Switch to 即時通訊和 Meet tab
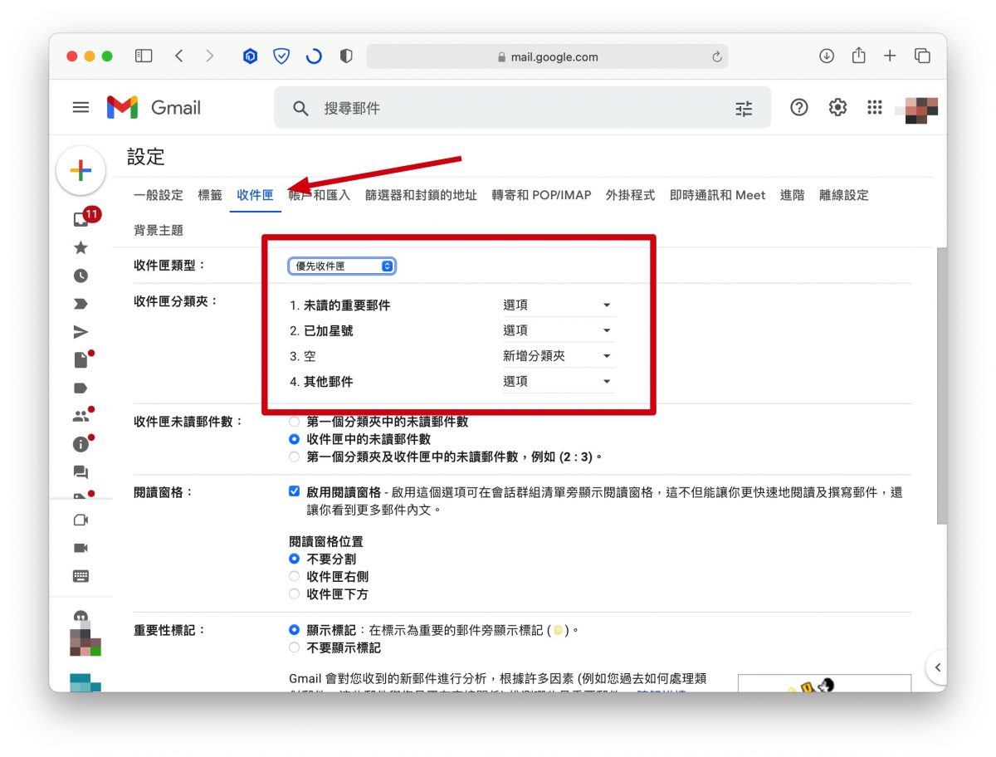 (717, 195)
